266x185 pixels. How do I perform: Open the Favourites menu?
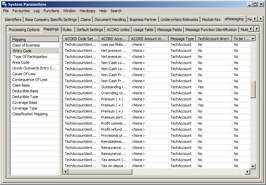point(21,11)
